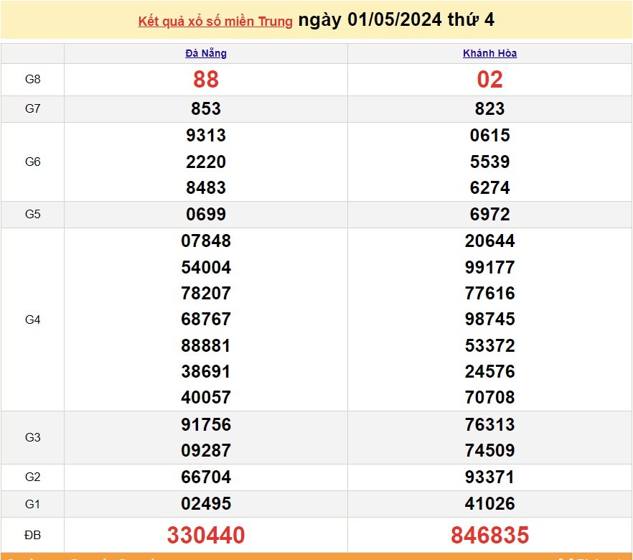Open the Kết quả xổ số miền Trung link

pyautogui.click(x=215, y=22)
